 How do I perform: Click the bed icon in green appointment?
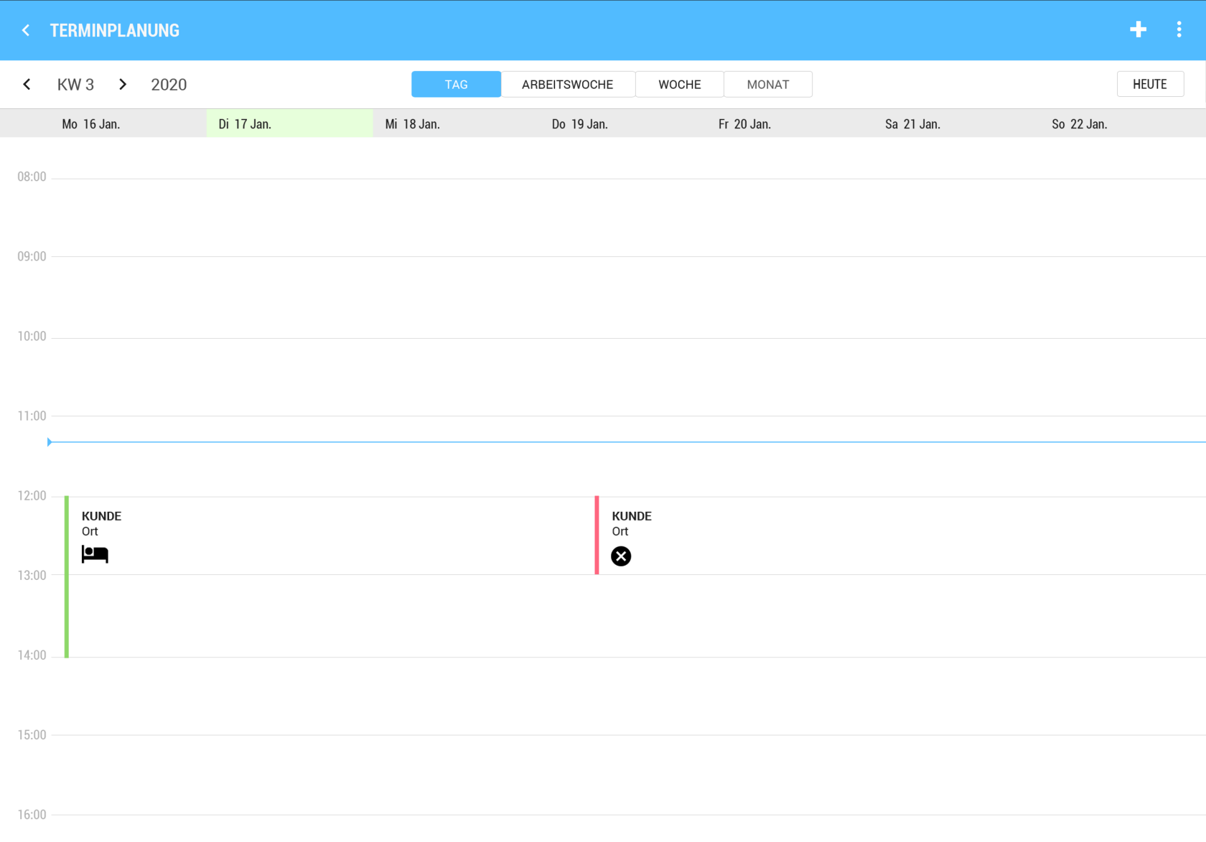click(x=95, y=554)
